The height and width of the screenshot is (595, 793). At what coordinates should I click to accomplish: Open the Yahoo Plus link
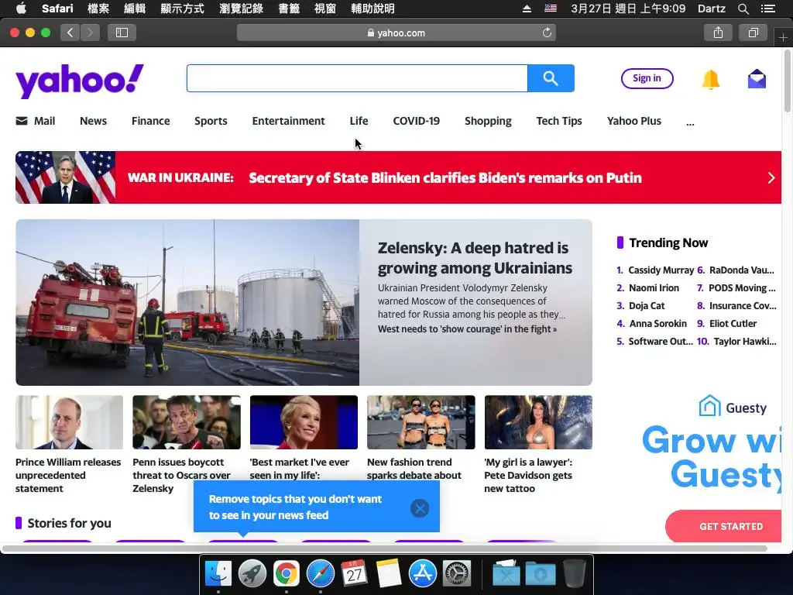coord(633,121)
